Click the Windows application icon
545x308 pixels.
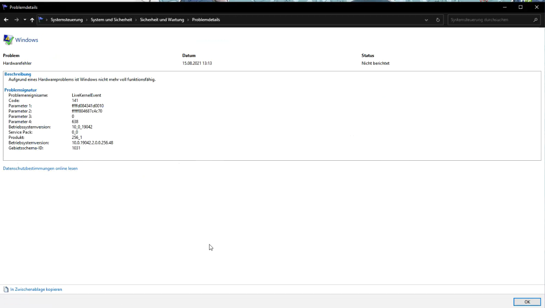click(x=8, y=40)
